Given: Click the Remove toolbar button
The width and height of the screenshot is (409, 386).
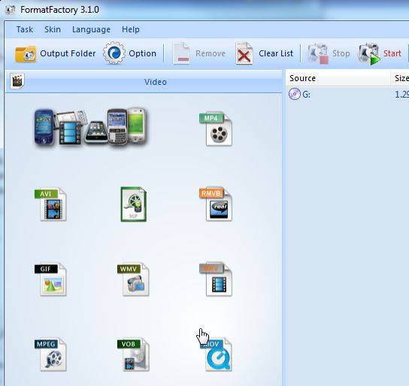Looking at the screenshot, I should pyautogui.click(x=199, y=53).
